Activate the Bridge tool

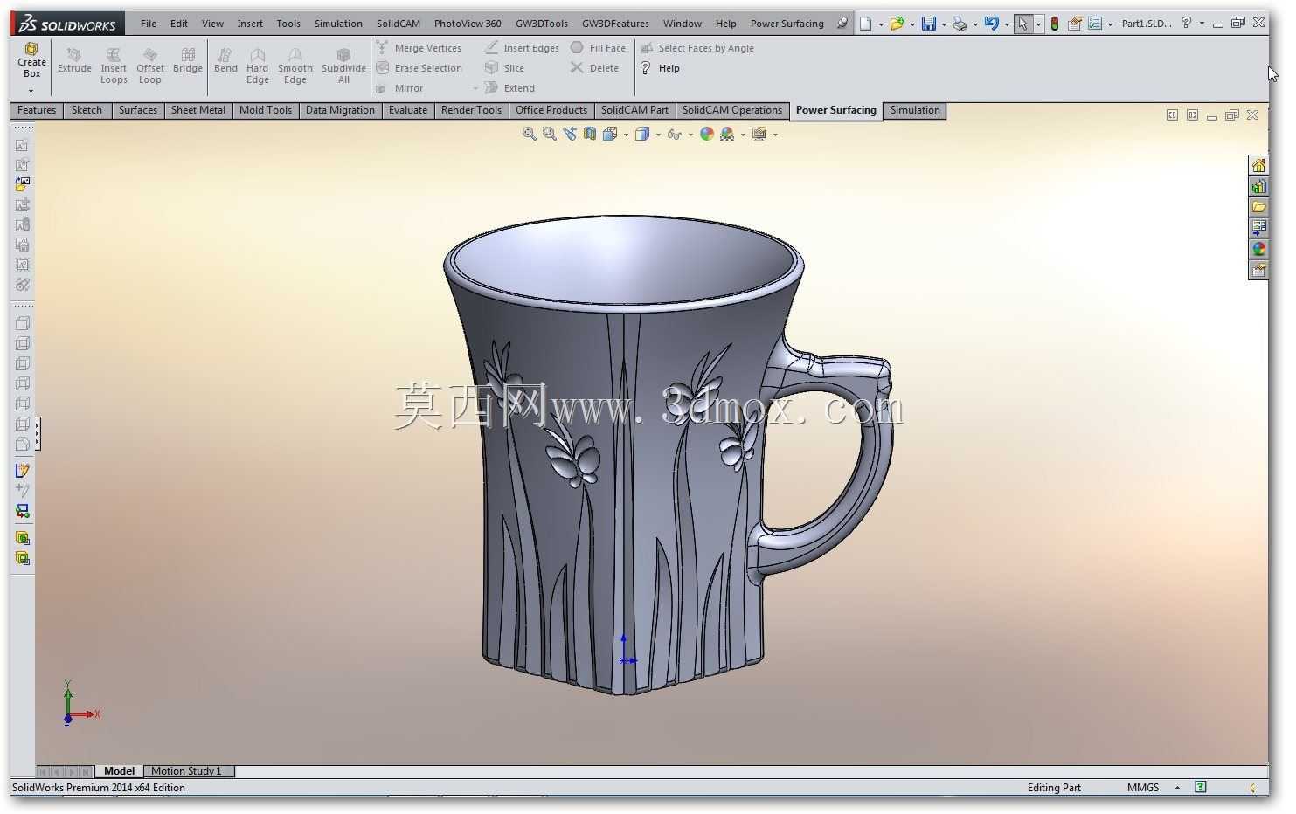tap(188, 60)
